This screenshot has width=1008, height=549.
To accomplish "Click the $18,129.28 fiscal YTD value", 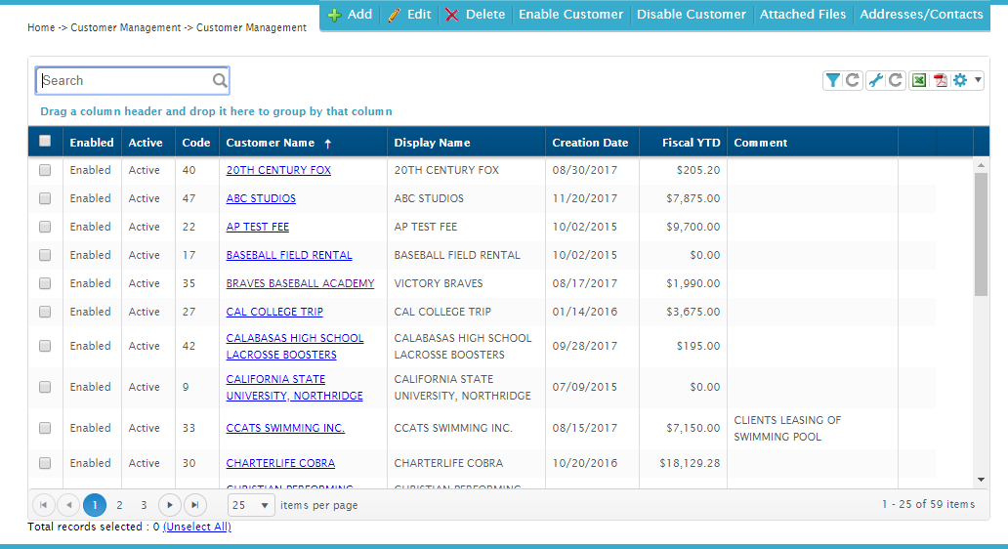I will pyautogui.click(x=690, y=463).
